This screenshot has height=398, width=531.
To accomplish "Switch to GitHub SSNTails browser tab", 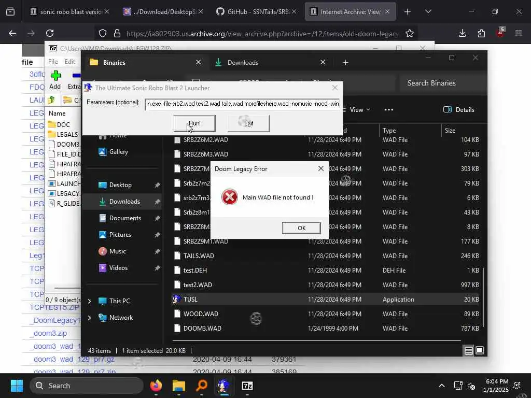I will point(256,11).
